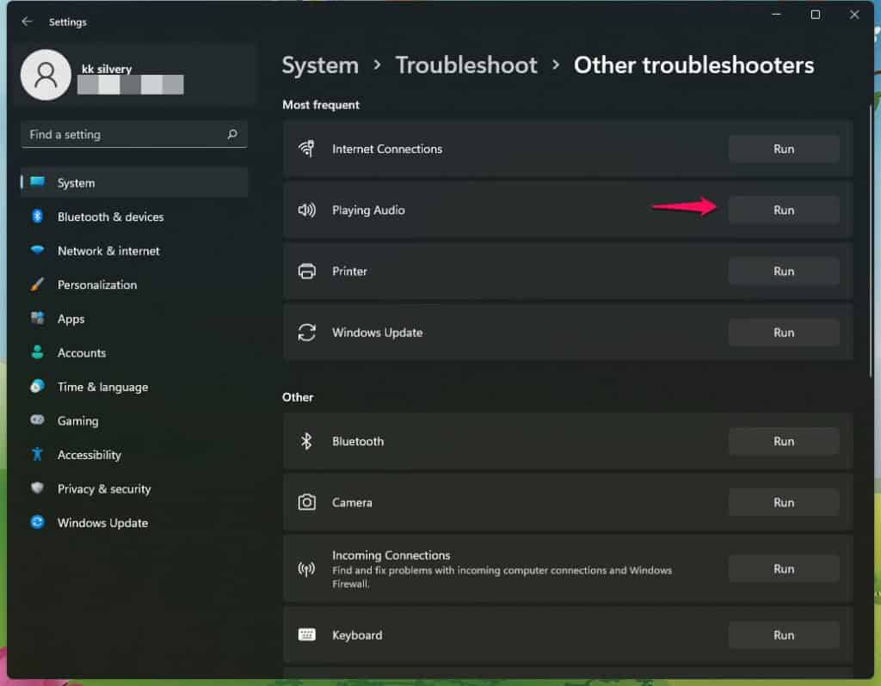Click the Printer icon in list
Image resolution: width=881 pixels, height=686 pixels.
pos(307,271)
